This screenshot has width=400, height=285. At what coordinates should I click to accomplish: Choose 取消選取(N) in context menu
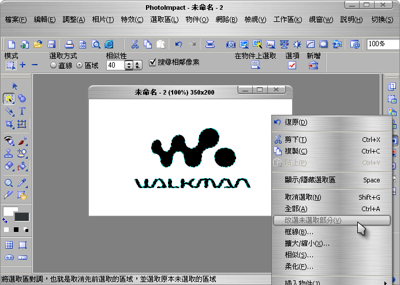coord(332,197)
